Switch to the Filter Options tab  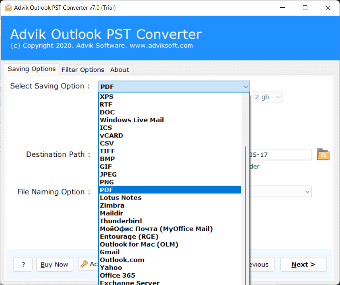[x=83, y=70]
